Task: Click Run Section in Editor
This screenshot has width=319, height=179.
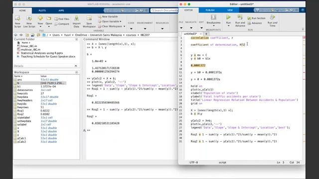Action: (256, 18)
